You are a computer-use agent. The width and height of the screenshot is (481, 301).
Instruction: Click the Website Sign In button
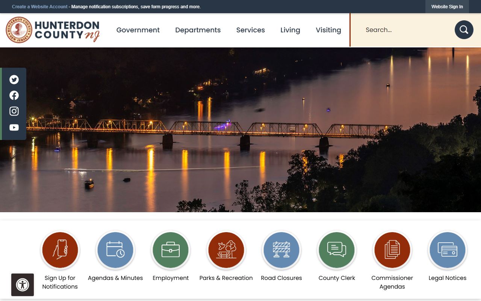click(x=447, y=7)
